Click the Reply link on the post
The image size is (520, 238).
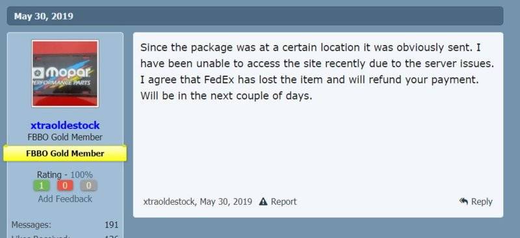(x=482, y=202)
